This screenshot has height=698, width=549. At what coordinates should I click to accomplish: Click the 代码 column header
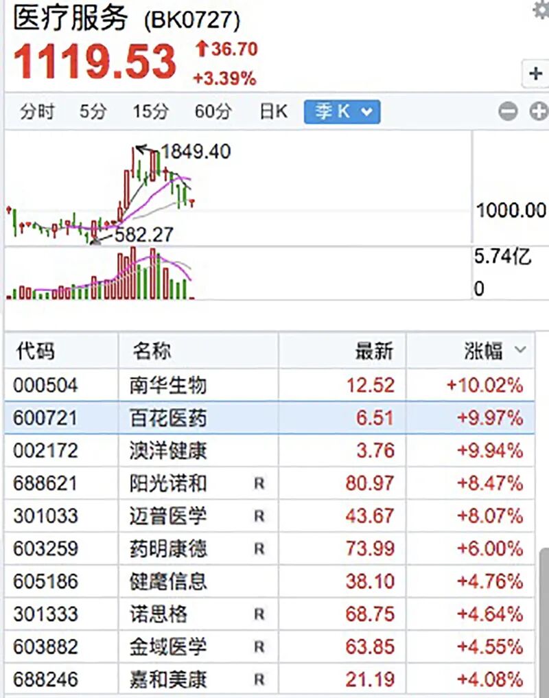pos(35,350)
